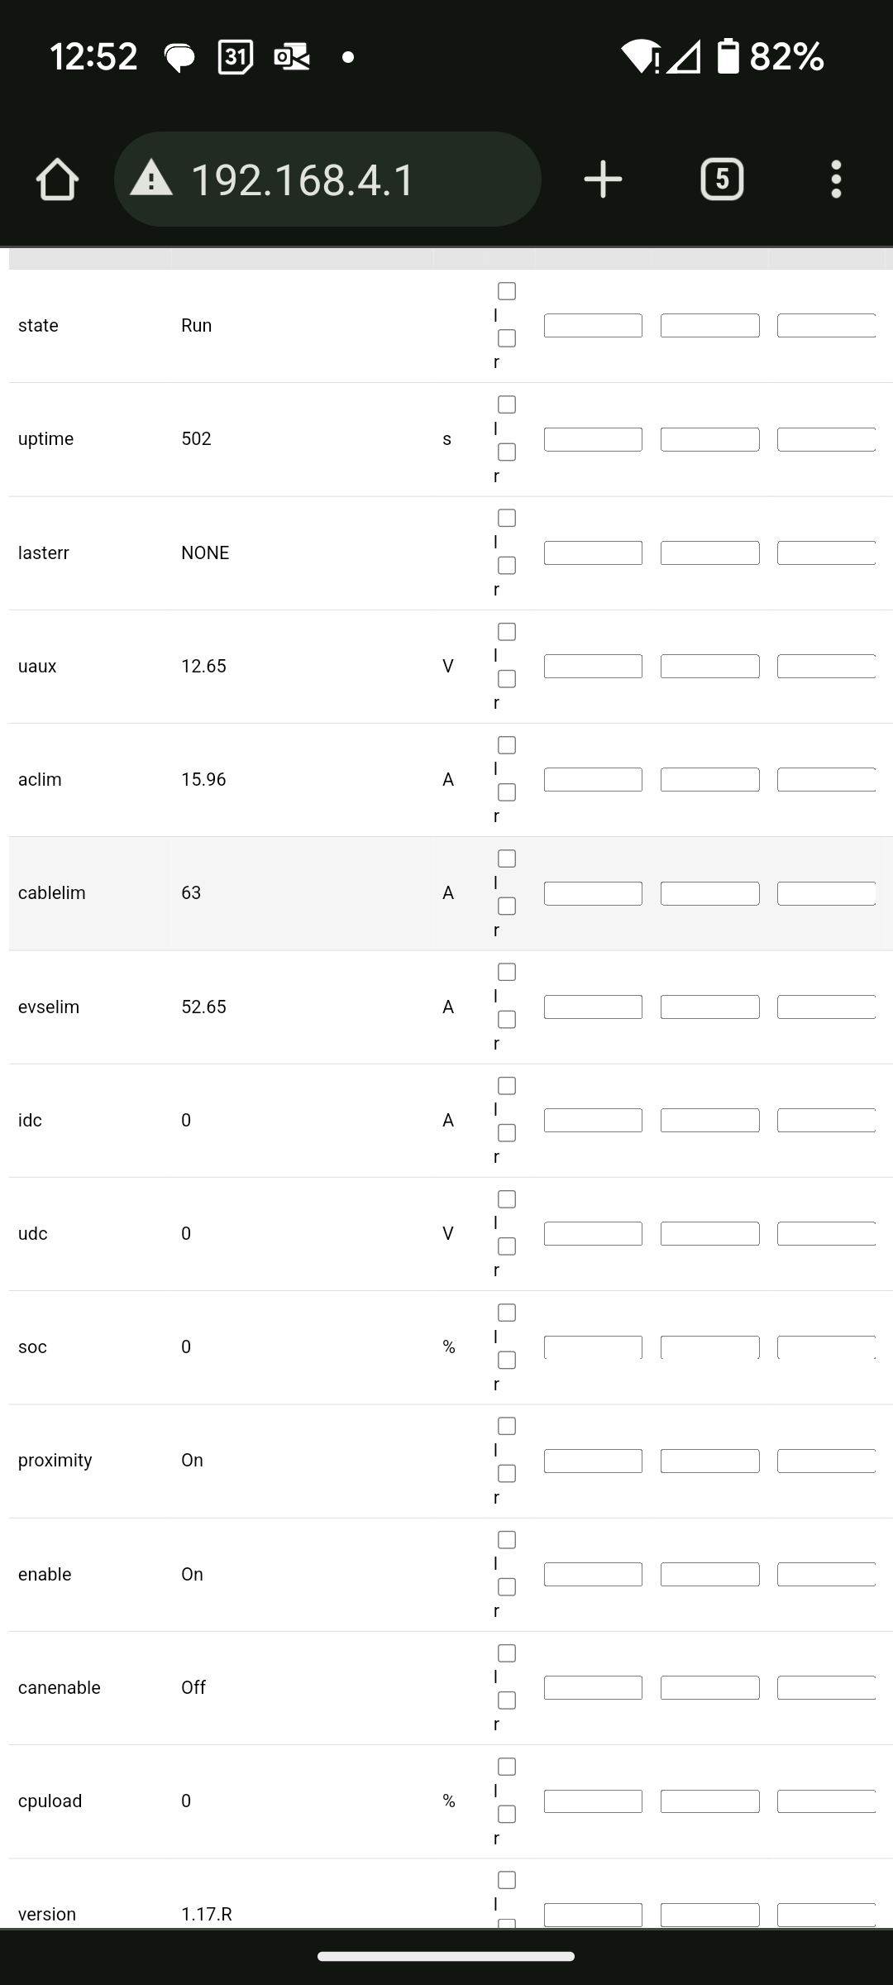
Task: Click second input field in canenable row
Action: (709, 1687)
